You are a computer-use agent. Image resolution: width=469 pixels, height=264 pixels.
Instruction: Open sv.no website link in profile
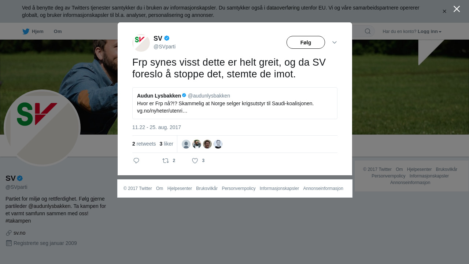pos(19,233)
